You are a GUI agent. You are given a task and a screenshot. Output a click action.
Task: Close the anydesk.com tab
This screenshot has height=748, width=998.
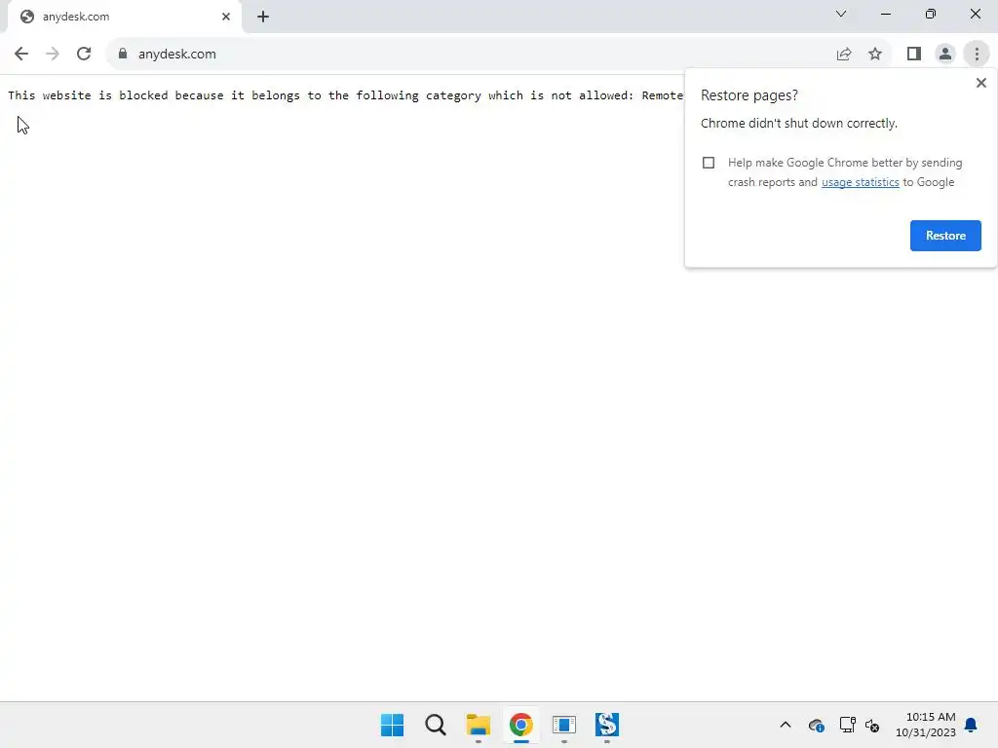coord(226,17)
